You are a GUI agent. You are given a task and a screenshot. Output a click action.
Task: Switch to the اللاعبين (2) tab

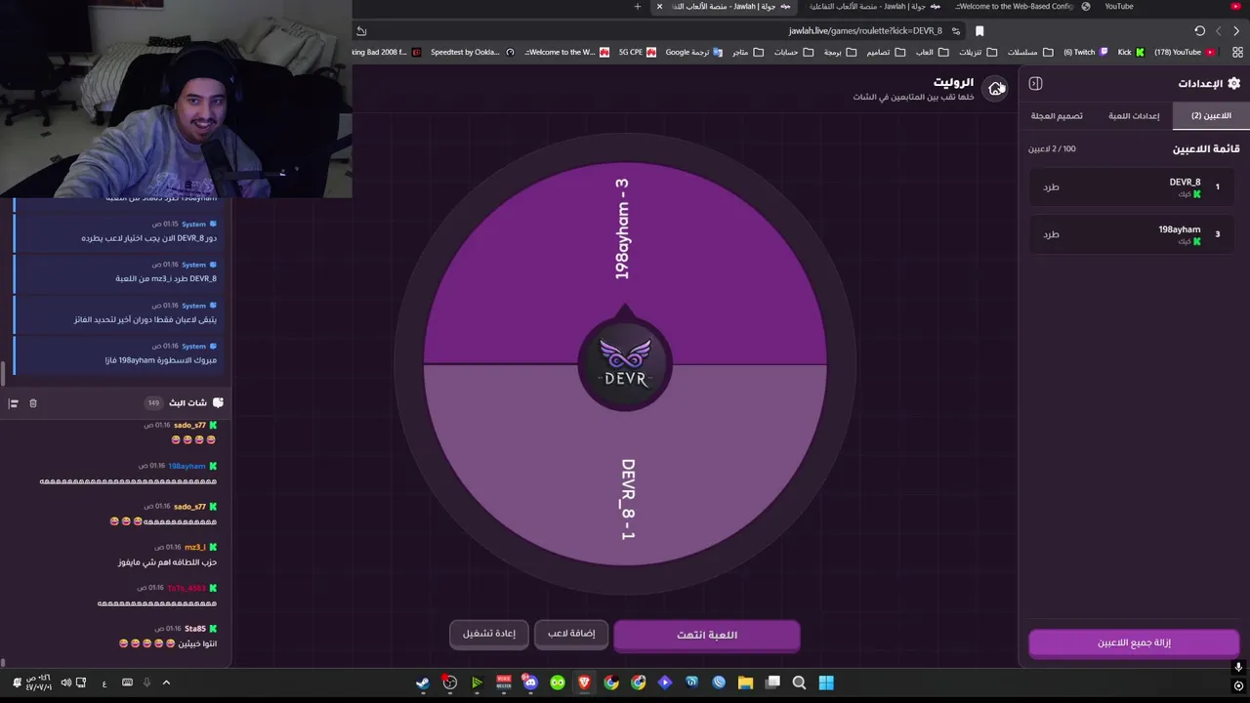[x=1211, y=115]
